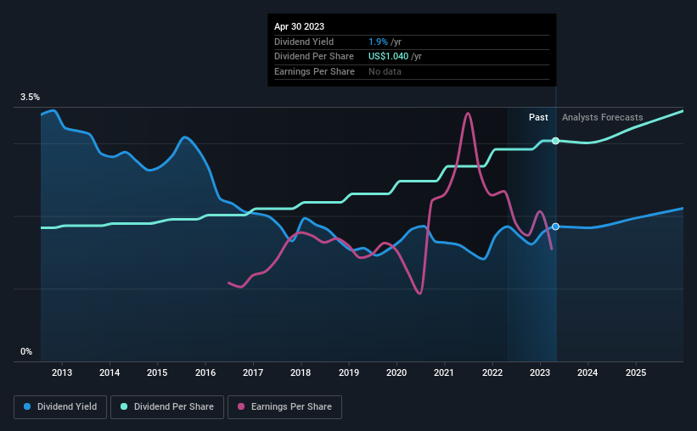Toggle the Earnings Per Share legend button
The width and height of the screenshot is (697, 431).
[x=284, y=407]
